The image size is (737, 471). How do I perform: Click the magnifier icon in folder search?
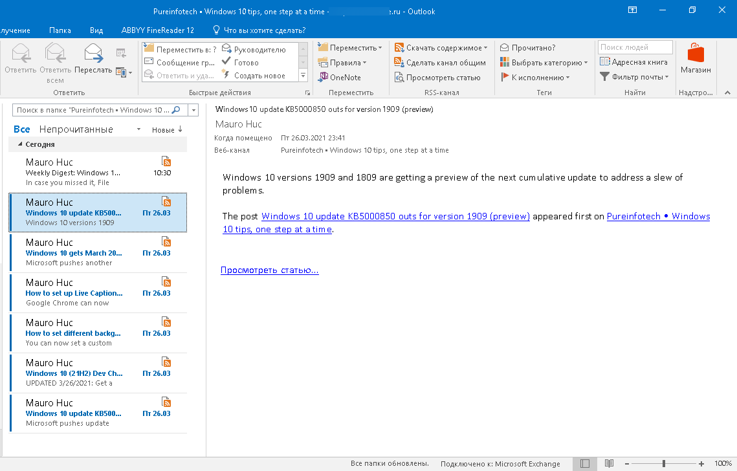tap(177, 110)
